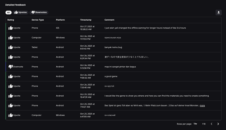This screenshot has height=130, width=226.
Task: Click the Oct 25, 2025 7:14:27 AM timestamp
Action: pyautogui.click(x=87, y=106)
